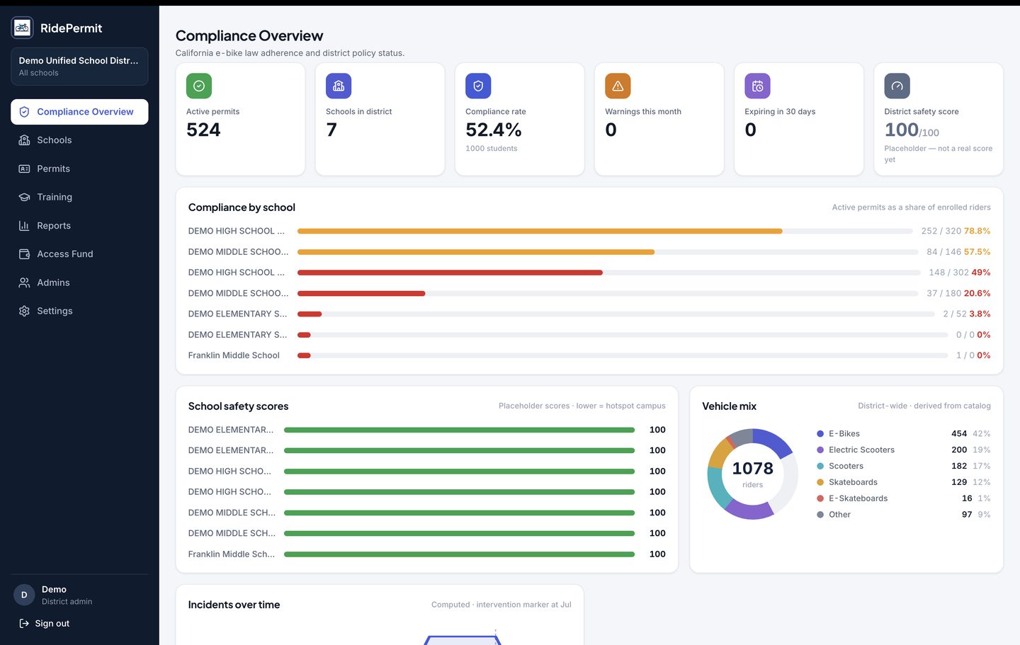Click the District safety score gauge icon
The width and height of the screenshot is (1020, 645).
pyautogui.click(x=897, y=86)
